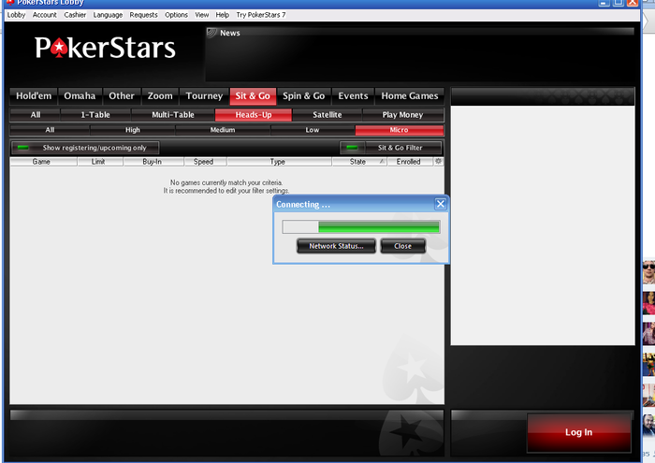Go to the Tourney tab
655x463 pixels.
point(204,96)
